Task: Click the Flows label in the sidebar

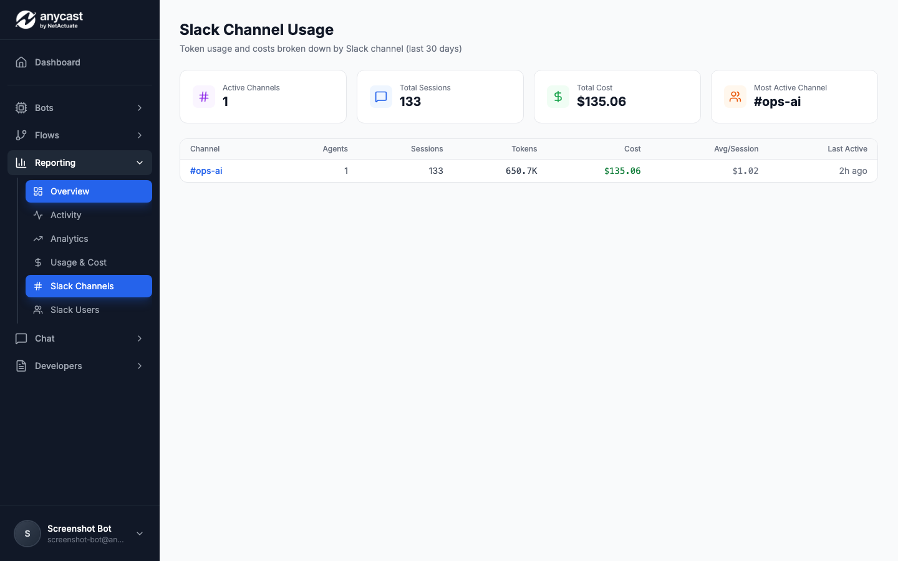Action: tap(47, 135)
